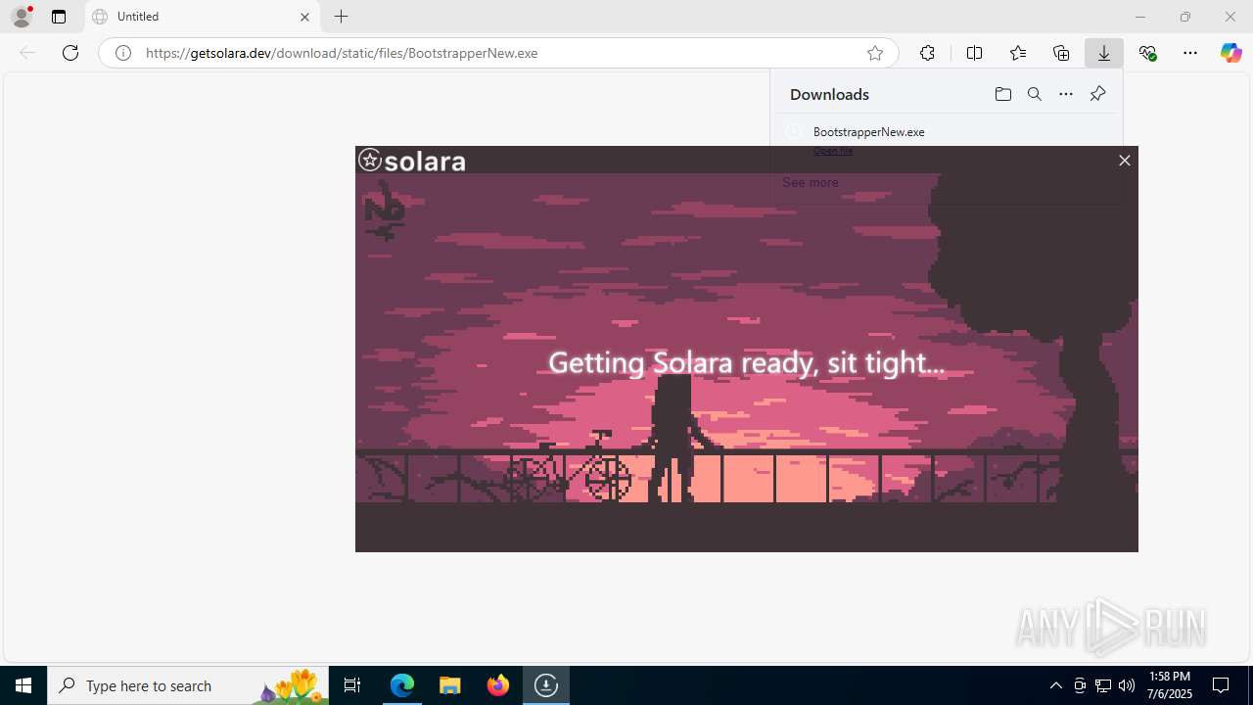The image size is (1253, 705).
Task: Open the Edge profile icon
Action: point(22,17)
